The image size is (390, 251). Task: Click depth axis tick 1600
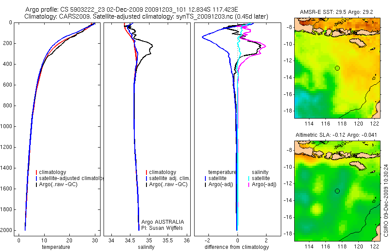(x=6, y=189)
